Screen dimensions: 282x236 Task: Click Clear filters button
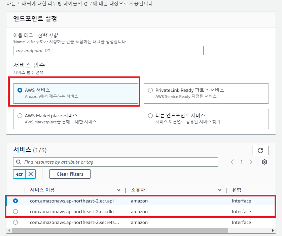pyautogui.click(x=70, y=174)
